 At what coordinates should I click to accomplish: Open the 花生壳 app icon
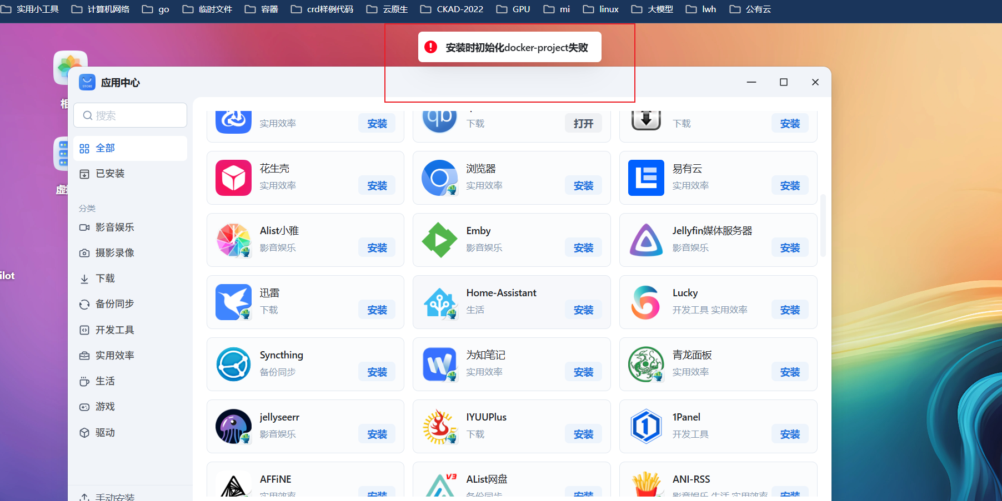click(x=233, y=178)
